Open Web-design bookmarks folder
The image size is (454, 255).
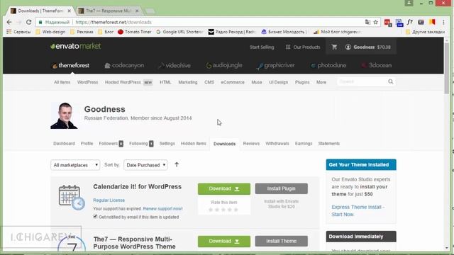coord(50,32)
